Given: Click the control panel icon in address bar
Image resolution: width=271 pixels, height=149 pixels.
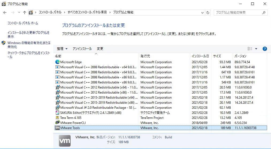Looking at the screenshot, I should click(x=31, y=13).
